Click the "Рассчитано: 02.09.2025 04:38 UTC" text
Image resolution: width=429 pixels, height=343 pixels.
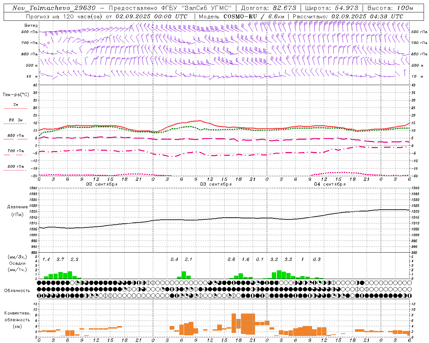pyautogui.click(x=348, y=16)
